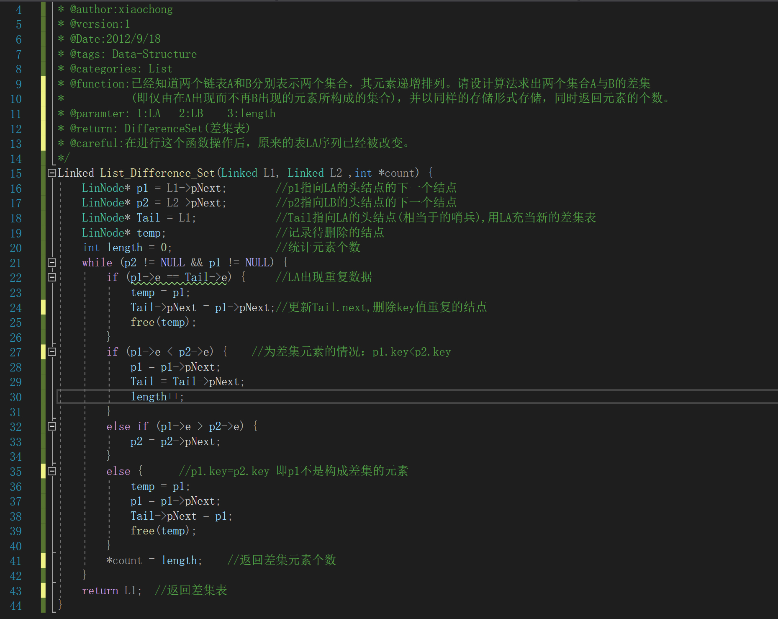Collapse the if (p1->e == Tail->e) block
The image size is (778, 619).
(52, 277)
